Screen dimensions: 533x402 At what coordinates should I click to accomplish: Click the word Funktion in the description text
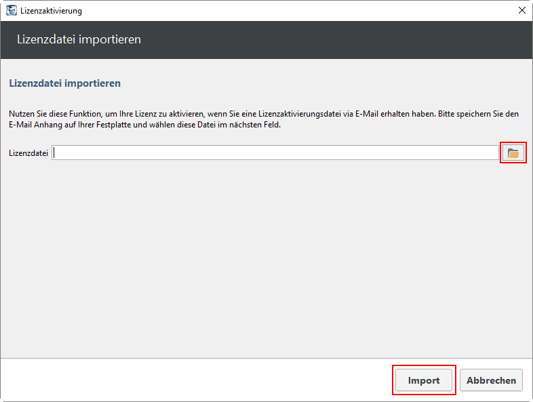click(x=86, y=114)
